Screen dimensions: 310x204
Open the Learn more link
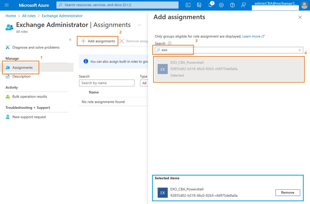pyautogui.click(x=253, y=36)
